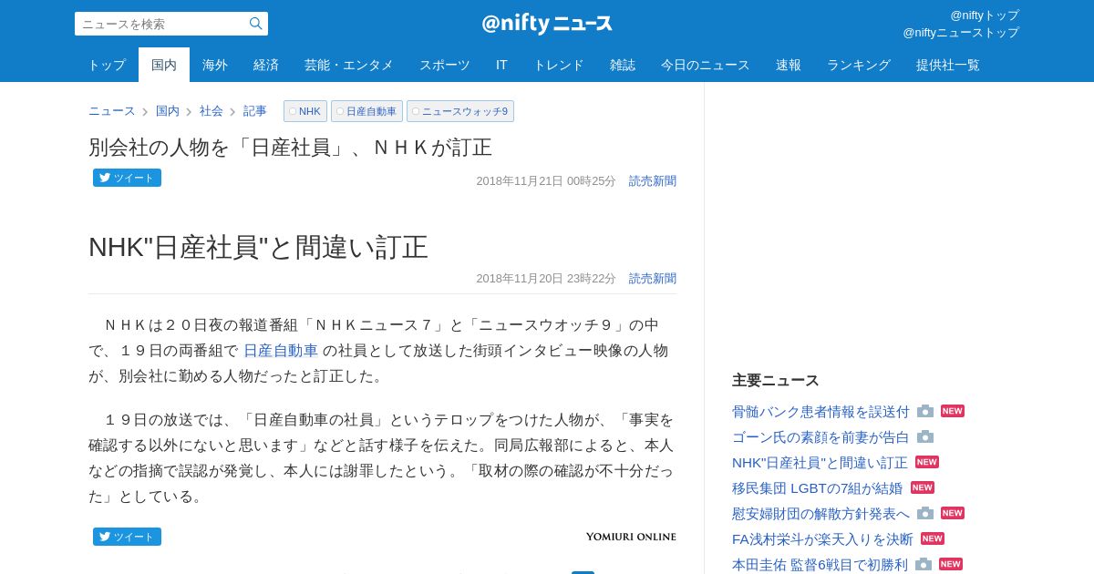Click NEW badge next to 移民集団 headline
Image resolution: width=1094 pixels, height=574 pixels.
(x=923, y=487)
